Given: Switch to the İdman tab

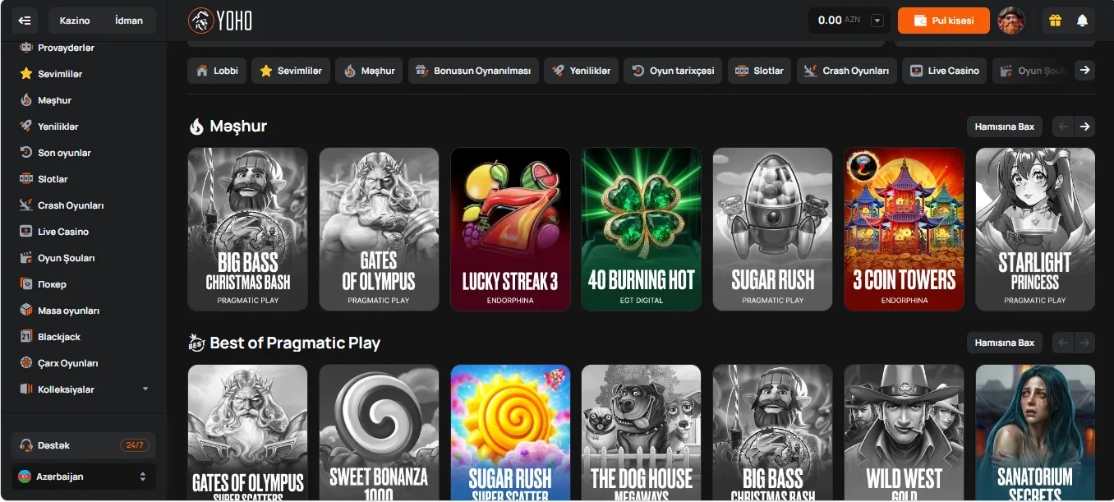Looking at the screenshot, I should [129, 21].
